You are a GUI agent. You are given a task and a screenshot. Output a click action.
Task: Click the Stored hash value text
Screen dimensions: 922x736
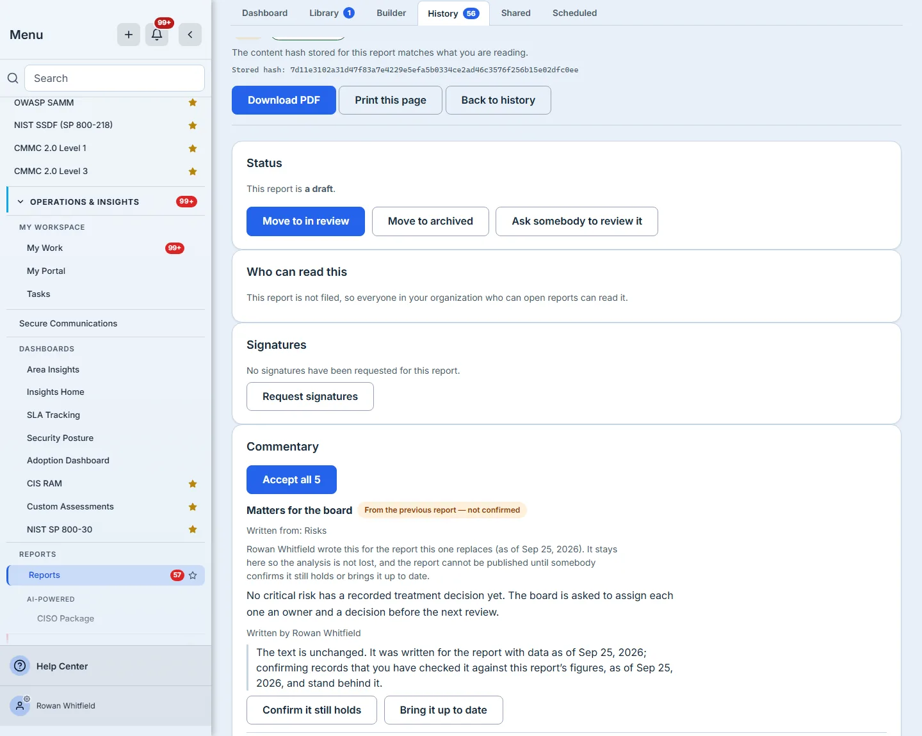tap(434, 70)
